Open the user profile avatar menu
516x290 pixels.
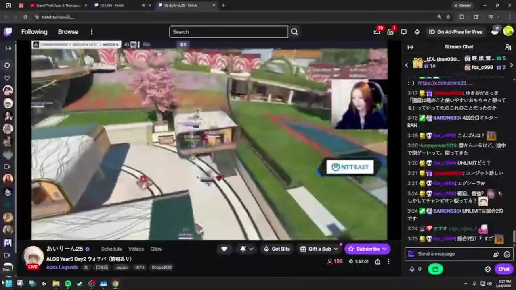click(508, 31)
